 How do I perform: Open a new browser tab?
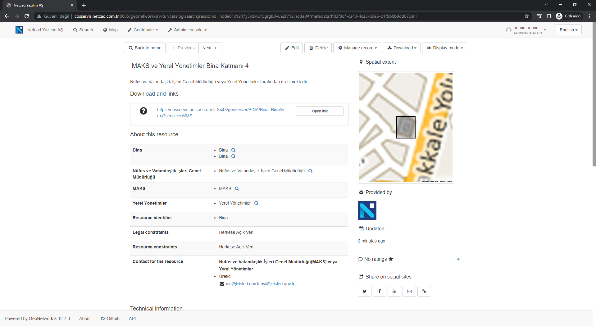[84, 5]
